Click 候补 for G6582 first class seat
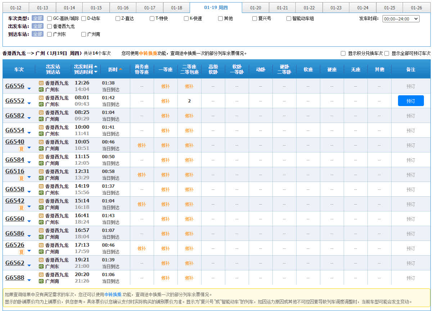The image size is (434, 311). click(165, 116)
